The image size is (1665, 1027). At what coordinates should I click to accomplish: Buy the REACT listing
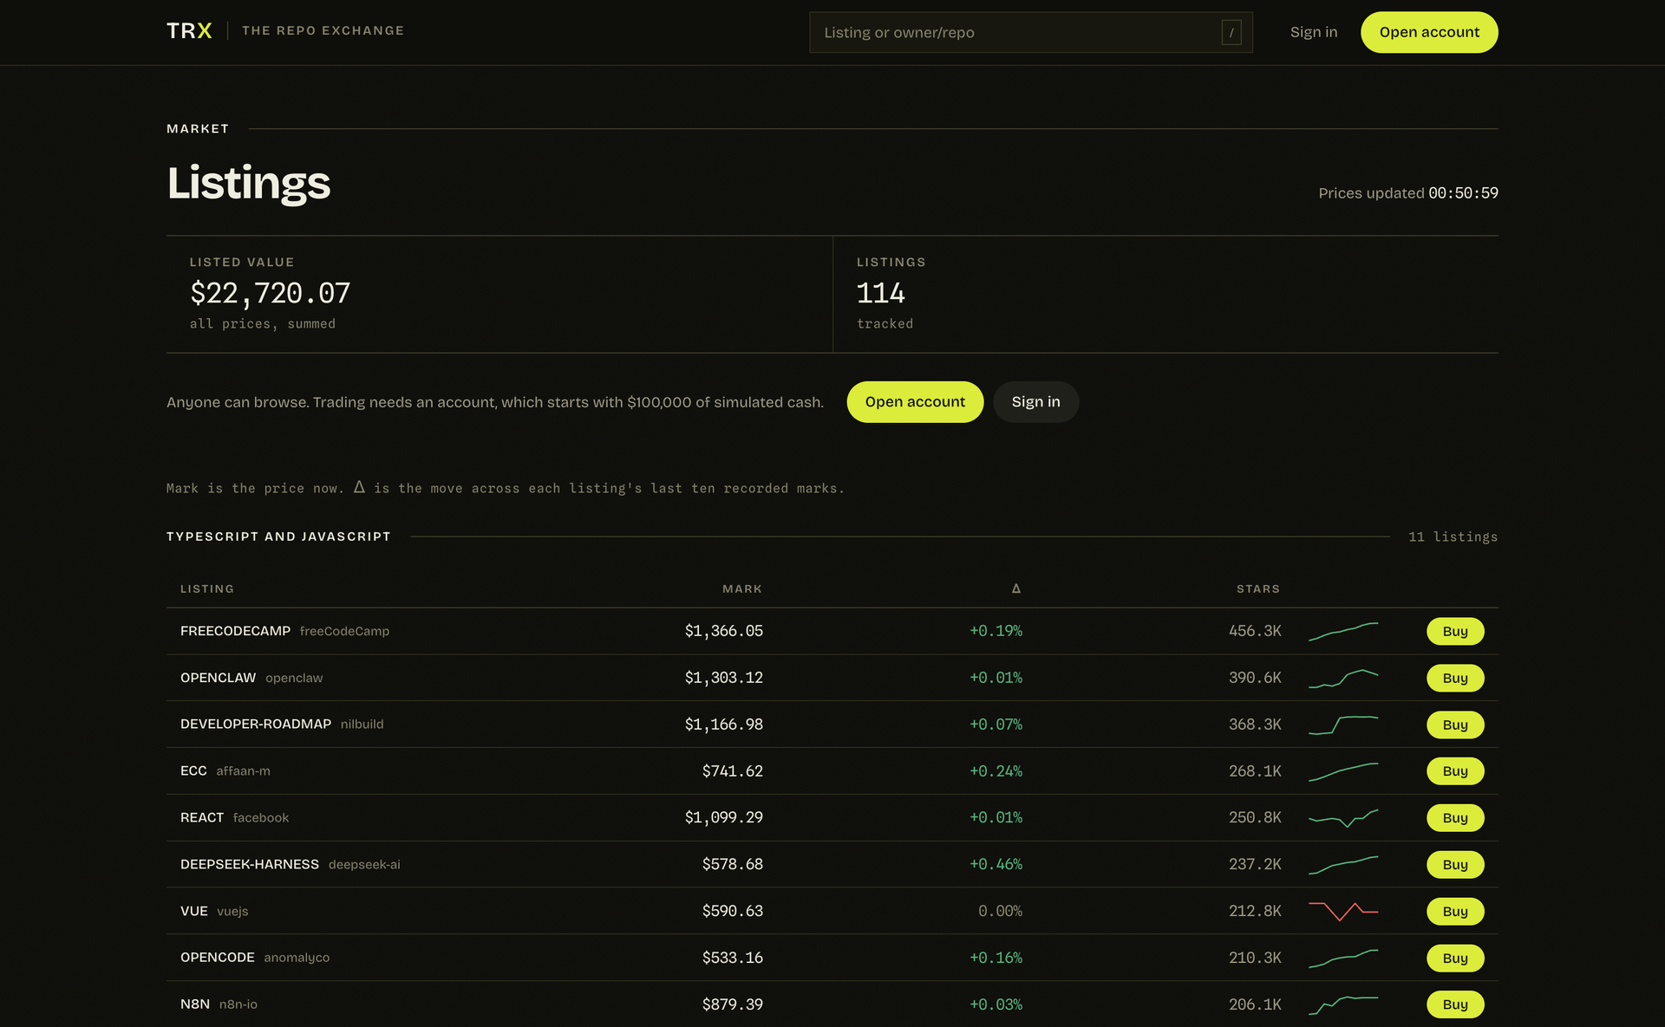(1455, 818)
